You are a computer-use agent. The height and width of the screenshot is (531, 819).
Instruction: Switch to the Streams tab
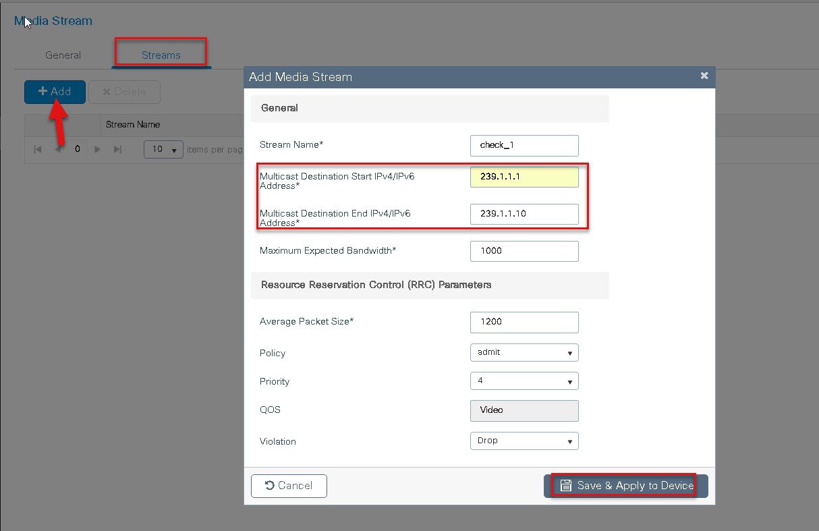(x=161, y=55)
